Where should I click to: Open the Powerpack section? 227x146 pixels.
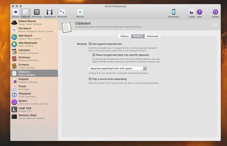coord(173,14)
